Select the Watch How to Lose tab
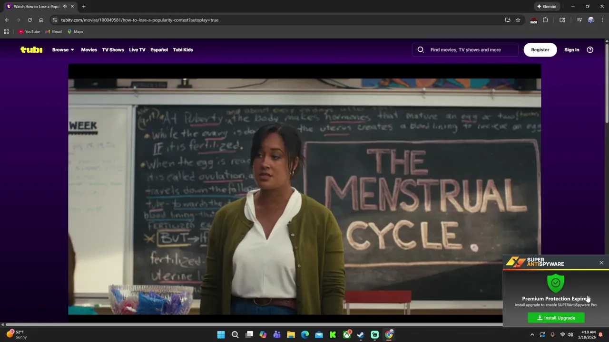 (x=40, y=7)
